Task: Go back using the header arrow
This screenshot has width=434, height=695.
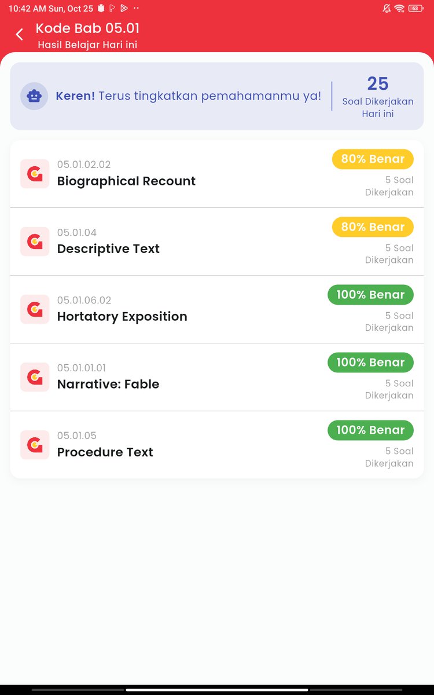Action: coord(19,35)
